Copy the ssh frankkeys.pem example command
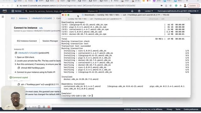Viewport: 201px width, 113px height. (19, 84)
